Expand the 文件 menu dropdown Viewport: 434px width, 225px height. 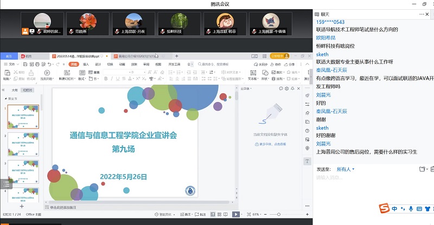pyautogui.click(x=11, y=64)
